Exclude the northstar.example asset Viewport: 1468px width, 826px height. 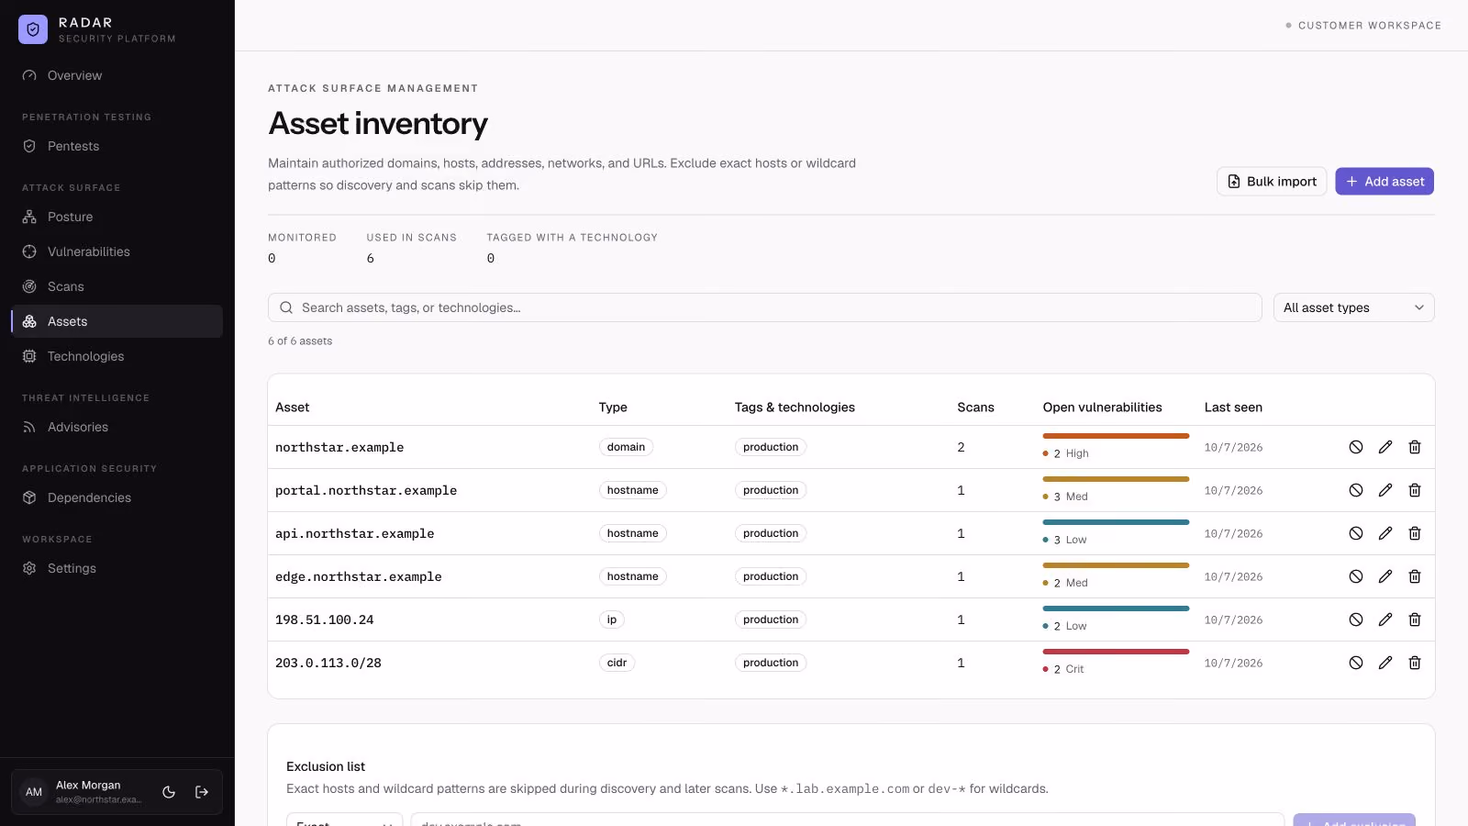(1356, 447)
